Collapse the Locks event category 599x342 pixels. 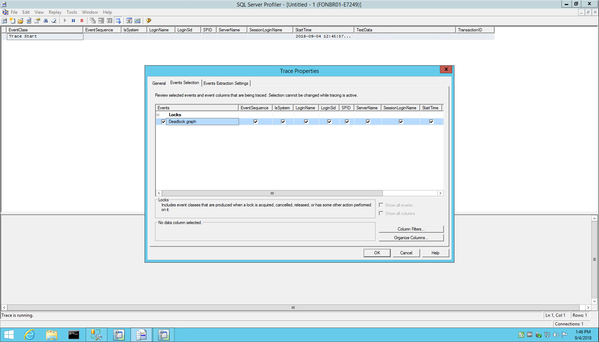pos(158,115)
